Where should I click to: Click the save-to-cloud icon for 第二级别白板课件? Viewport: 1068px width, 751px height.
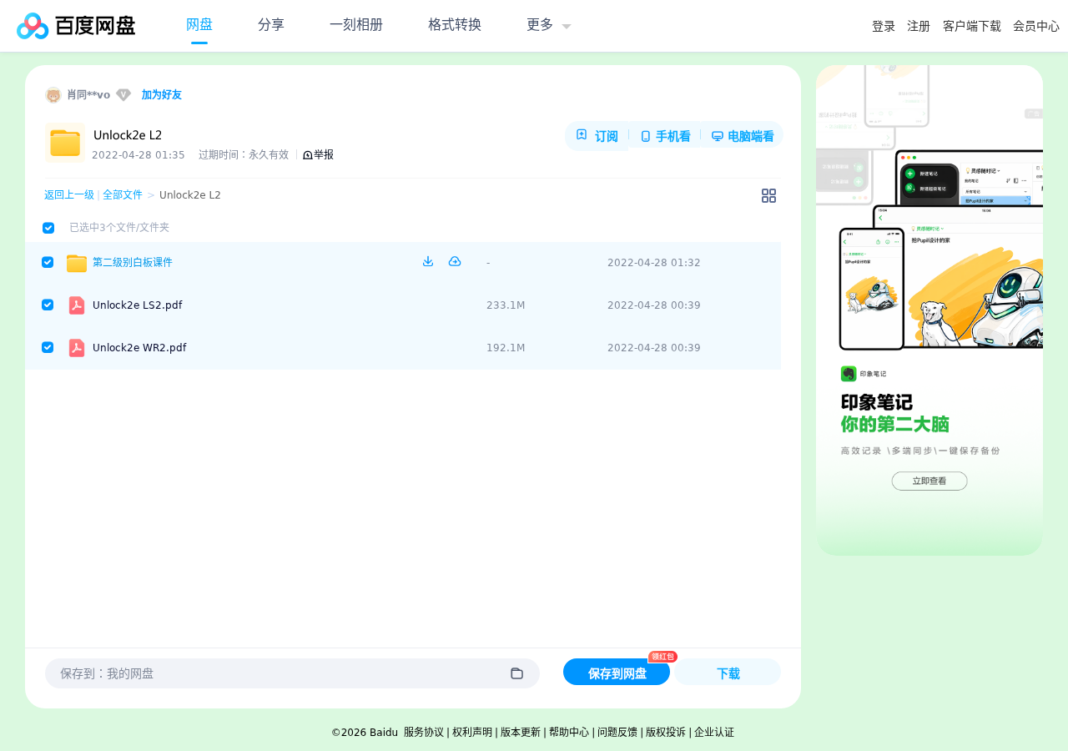455,261
